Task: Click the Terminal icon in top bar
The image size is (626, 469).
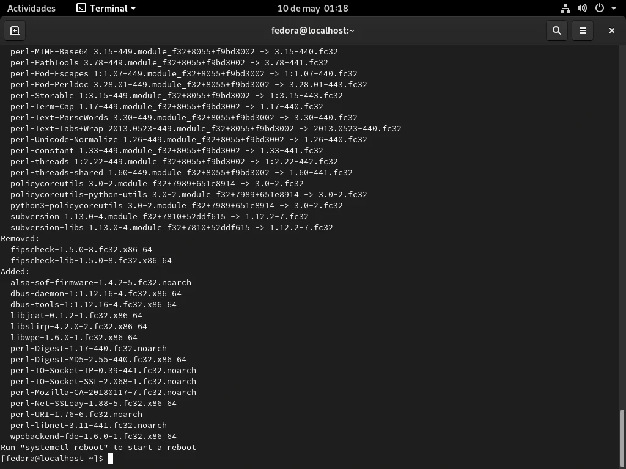Action: pyautogui.click(x=81, y=9)
